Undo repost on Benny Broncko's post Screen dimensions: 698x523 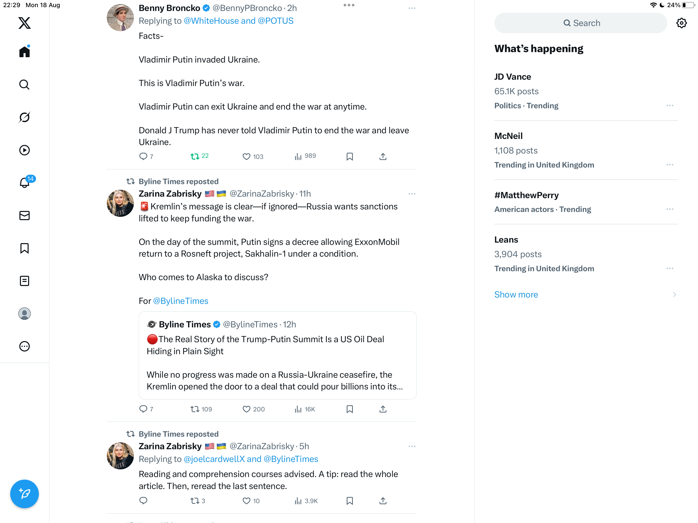point(195,157)
